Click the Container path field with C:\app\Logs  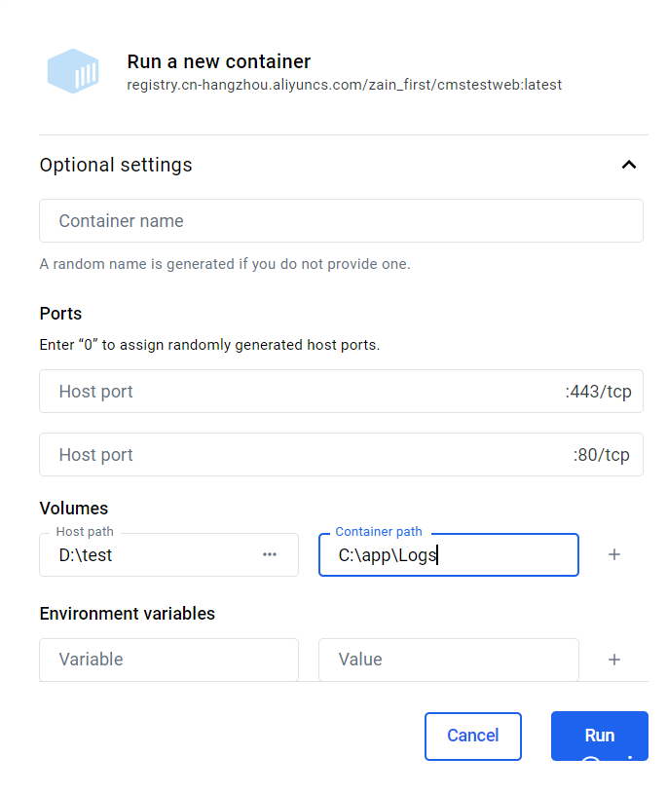point(448,554)
